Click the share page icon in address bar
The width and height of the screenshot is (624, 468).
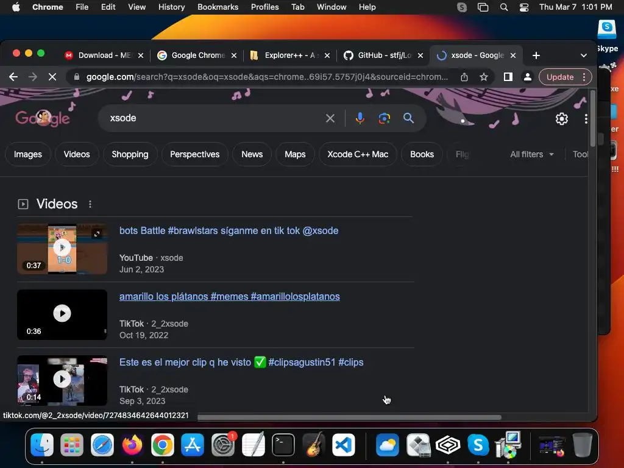[464, 77]
